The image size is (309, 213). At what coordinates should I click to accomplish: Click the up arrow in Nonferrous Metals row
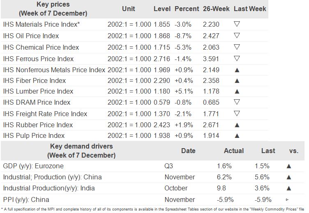237,69
